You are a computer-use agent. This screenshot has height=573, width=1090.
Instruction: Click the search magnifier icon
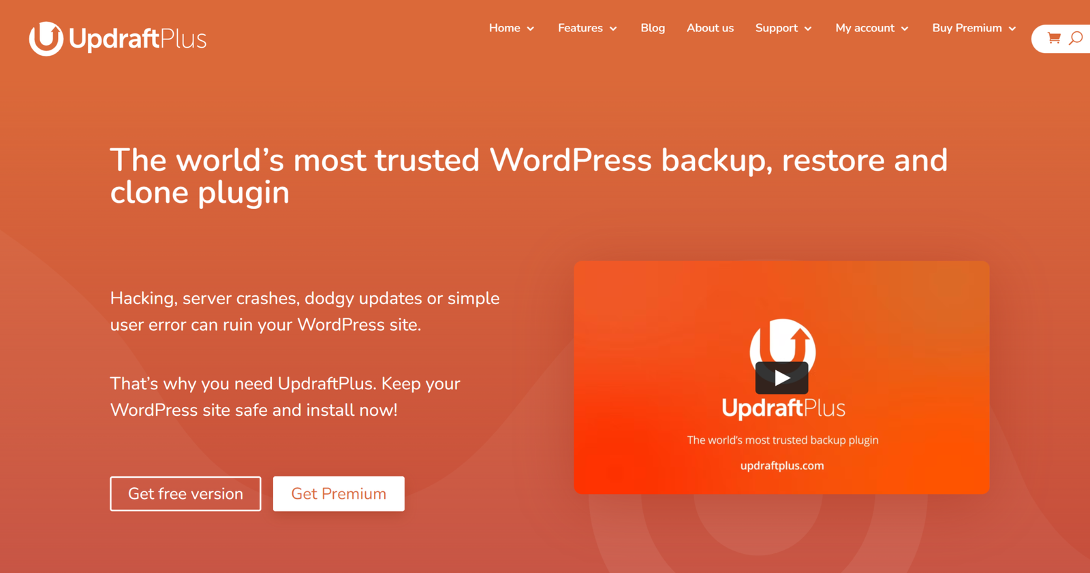1076,38
